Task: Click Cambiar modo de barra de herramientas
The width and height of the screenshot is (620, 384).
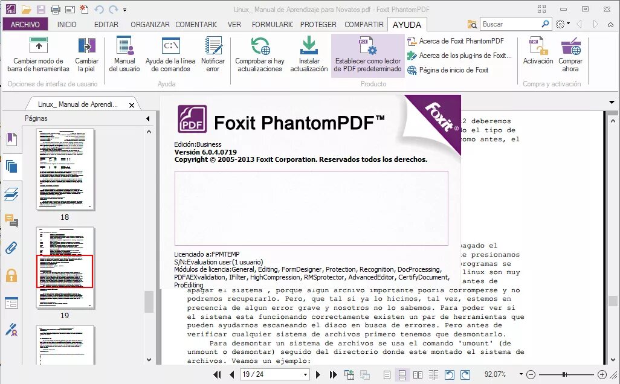Action: [x=38, y=54]
